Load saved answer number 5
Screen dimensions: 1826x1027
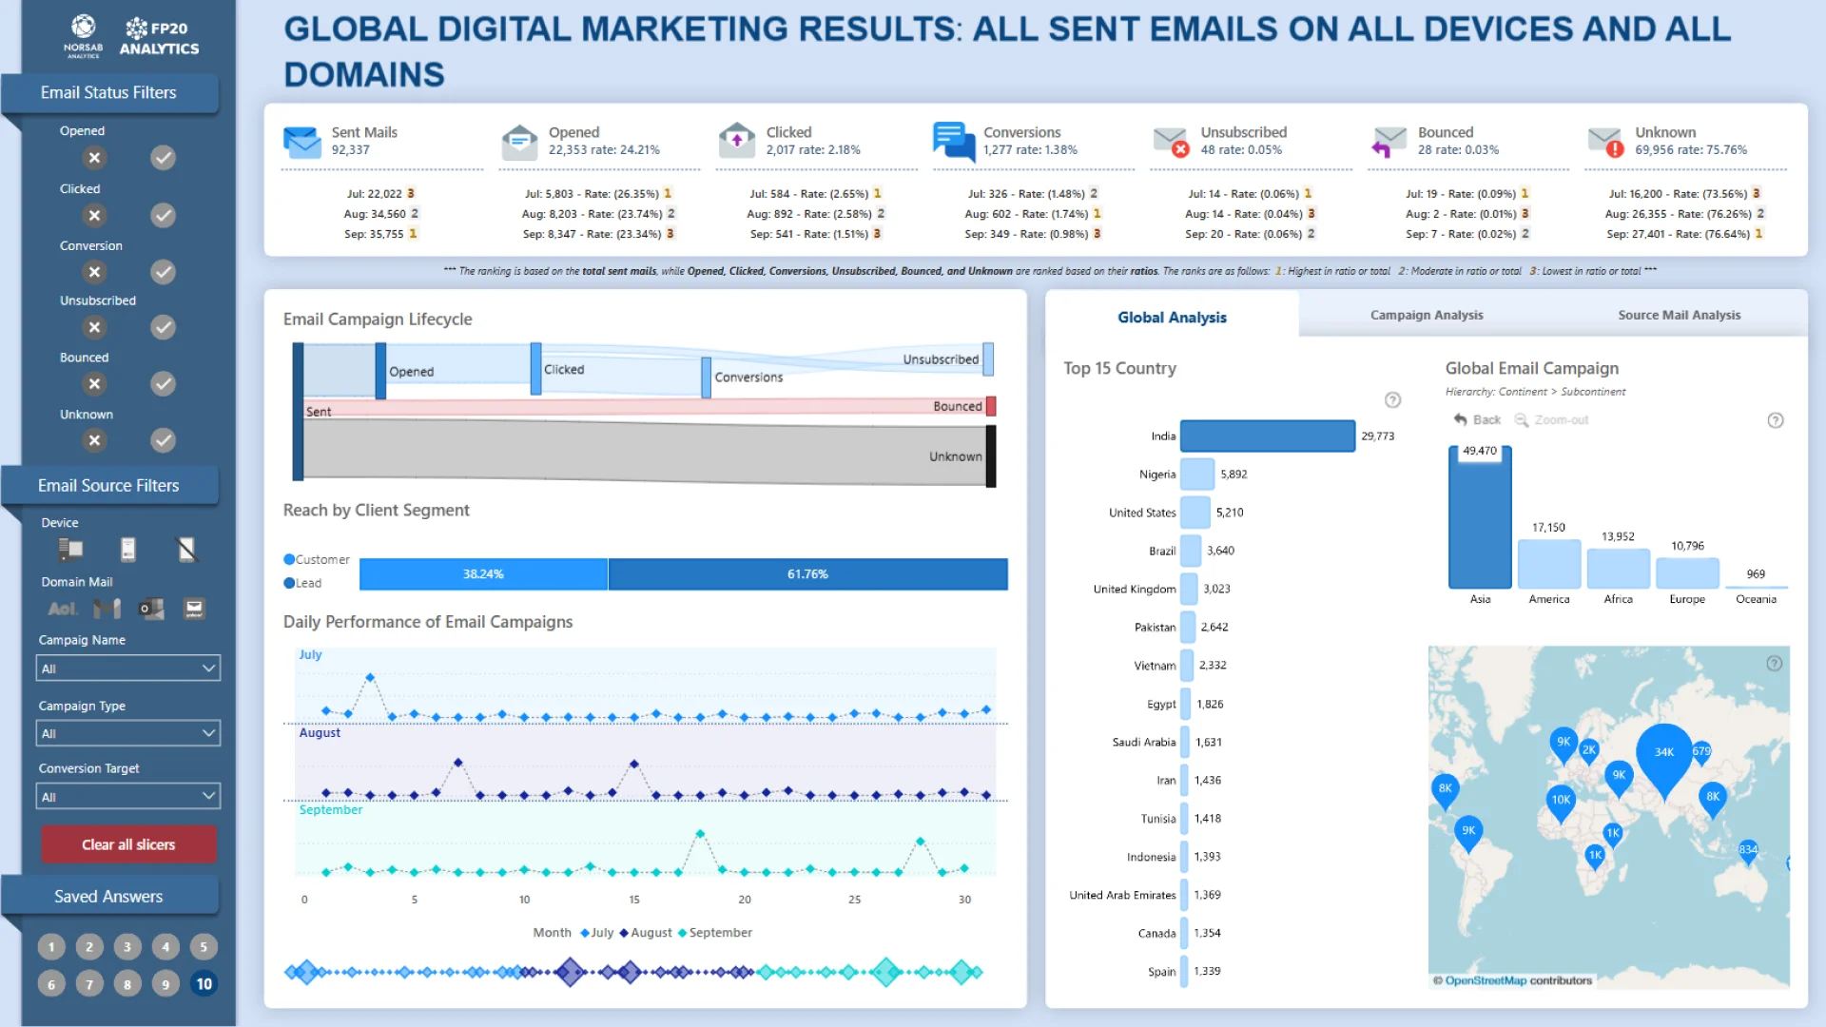click(x=204, y=946)
